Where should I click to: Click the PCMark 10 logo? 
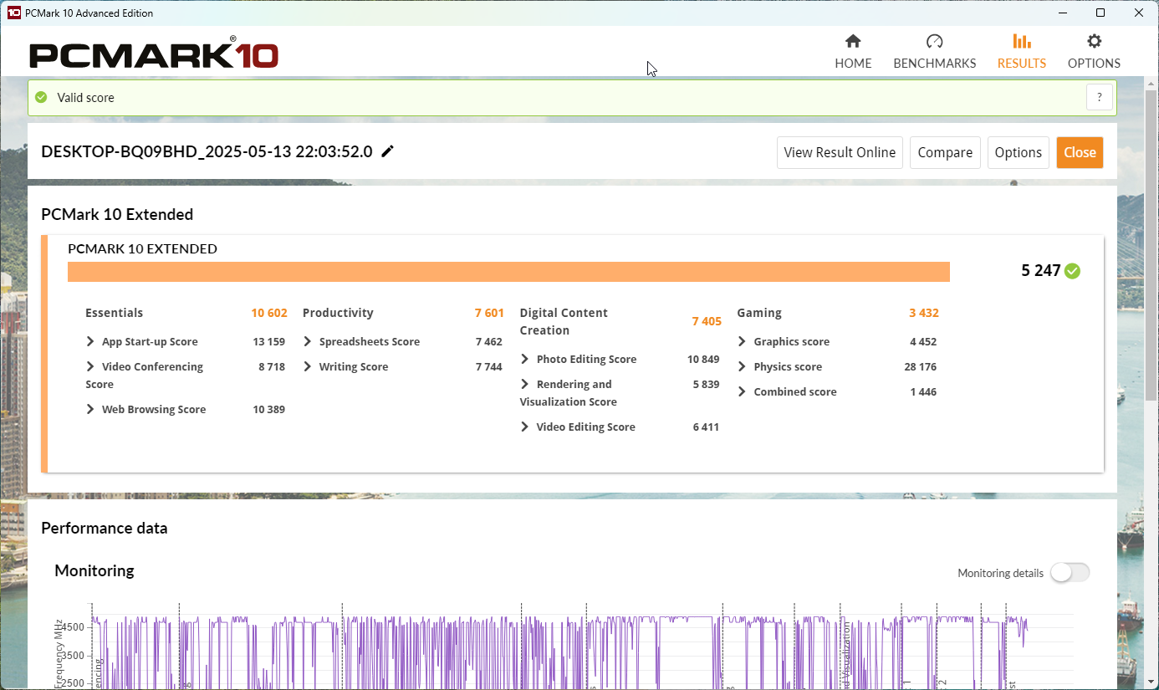[x=154, y=55]
